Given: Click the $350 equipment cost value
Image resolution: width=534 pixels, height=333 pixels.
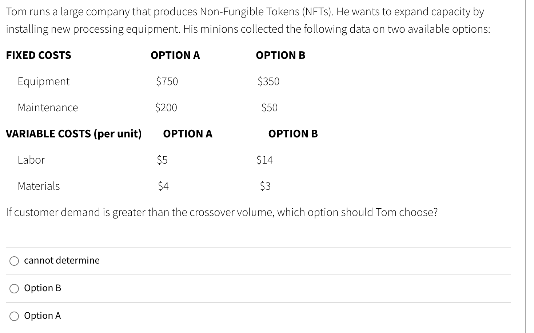Looking at the screenshot, I should [268, 81].
